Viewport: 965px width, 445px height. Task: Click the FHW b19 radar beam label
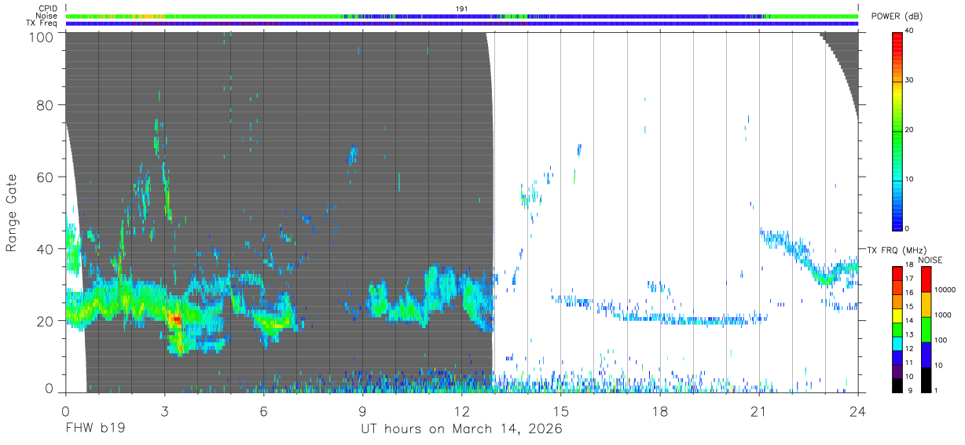[95, 429]
